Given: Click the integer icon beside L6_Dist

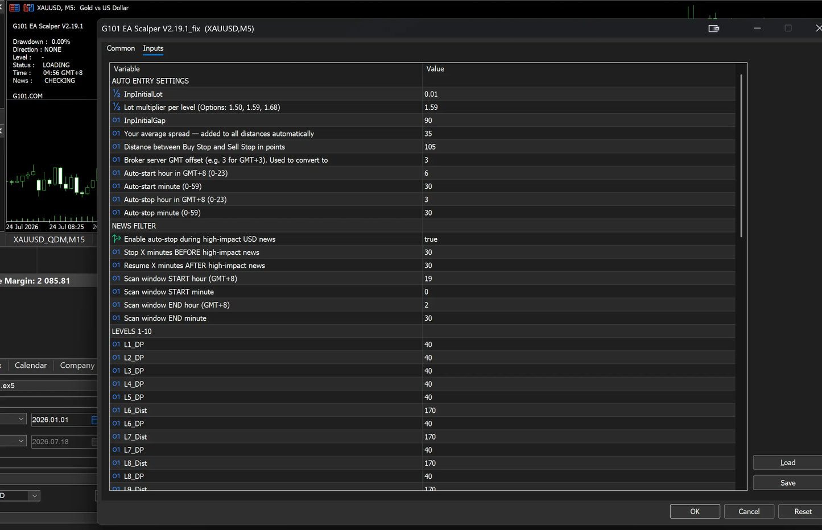Looking at the screenshot, I should (116, 410).
